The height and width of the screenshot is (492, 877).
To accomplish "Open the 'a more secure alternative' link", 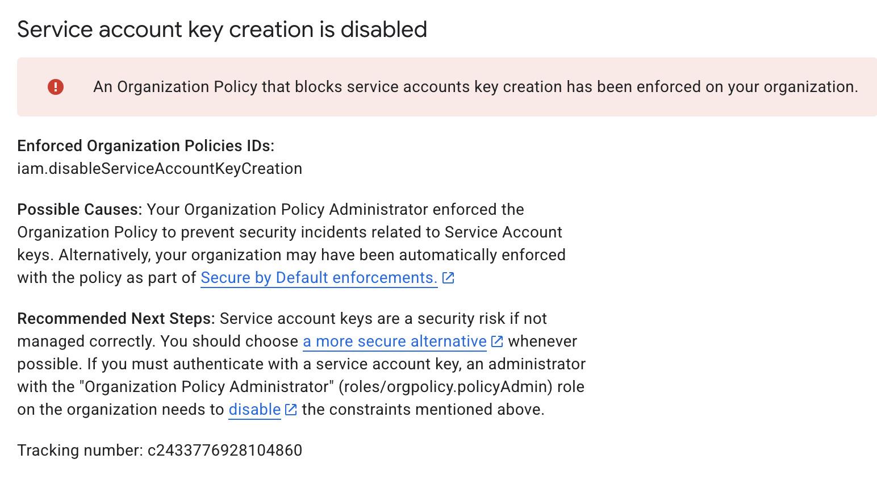I will coord(395,341).
